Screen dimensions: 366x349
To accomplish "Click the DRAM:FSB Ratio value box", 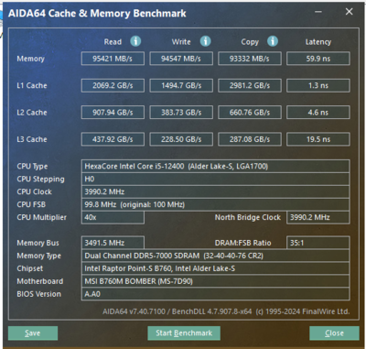I will click(x=318, y=243).
